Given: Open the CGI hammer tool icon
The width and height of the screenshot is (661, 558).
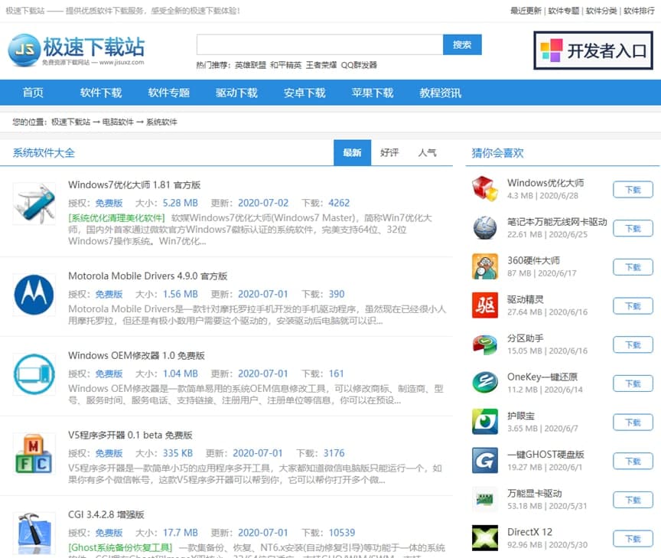Looking at the screenshot, I should click(34, 532).
